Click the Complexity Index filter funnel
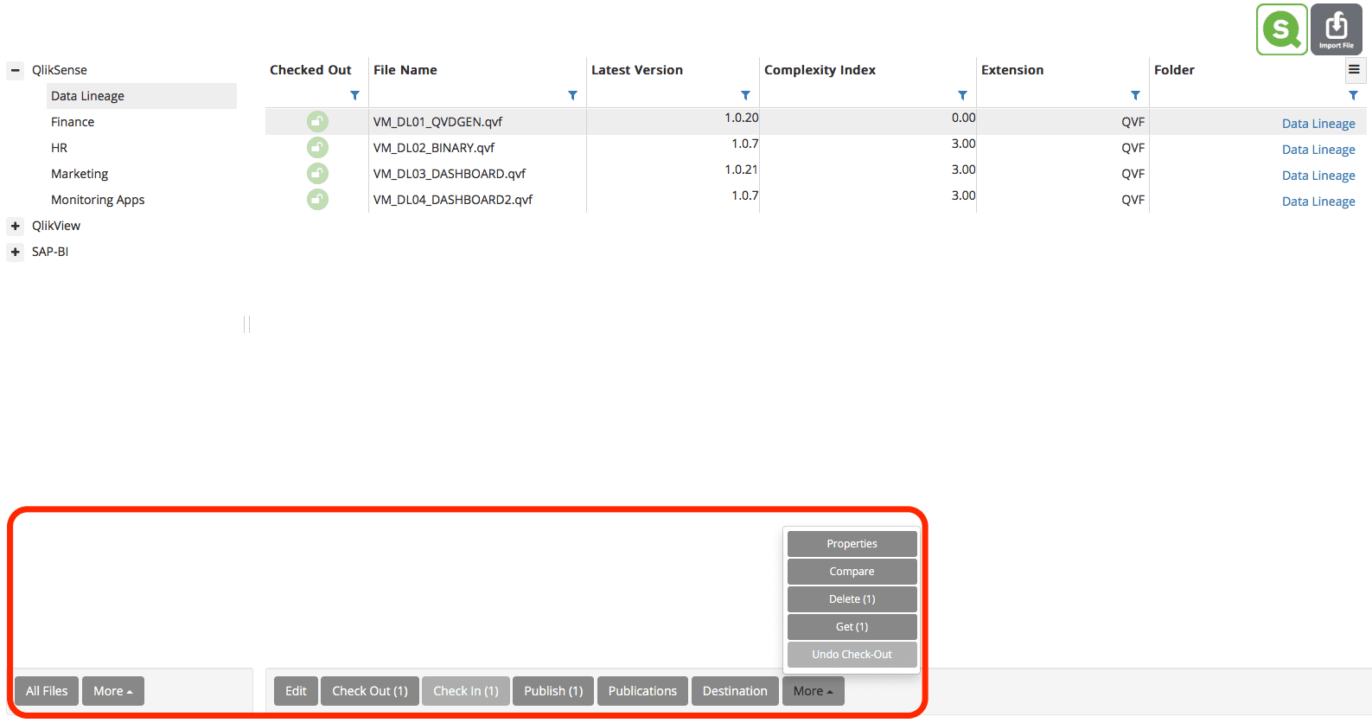Viewport: 1372px width, 723px height. point(962,95)
